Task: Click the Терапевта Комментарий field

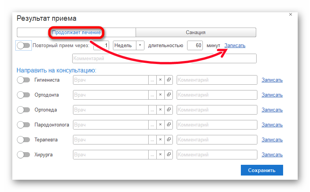Action: 217,140
